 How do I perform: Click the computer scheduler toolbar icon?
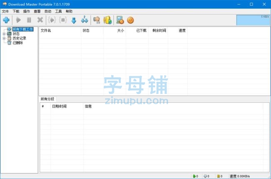pos(120,20)
